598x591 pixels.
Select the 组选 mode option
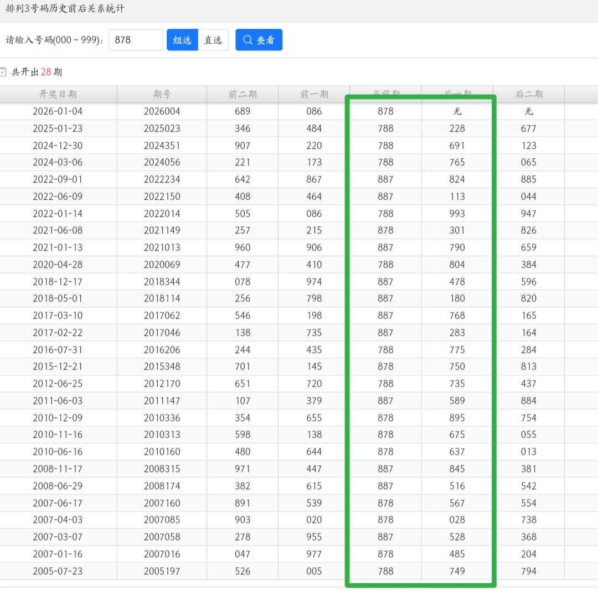click(182, 40)
